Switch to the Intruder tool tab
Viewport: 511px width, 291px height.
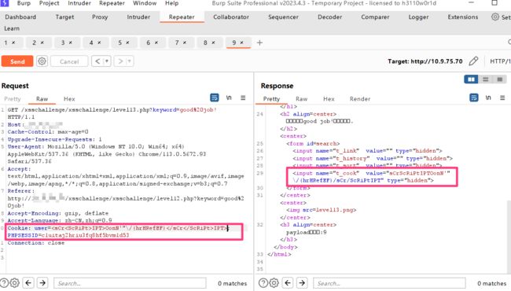138,17
